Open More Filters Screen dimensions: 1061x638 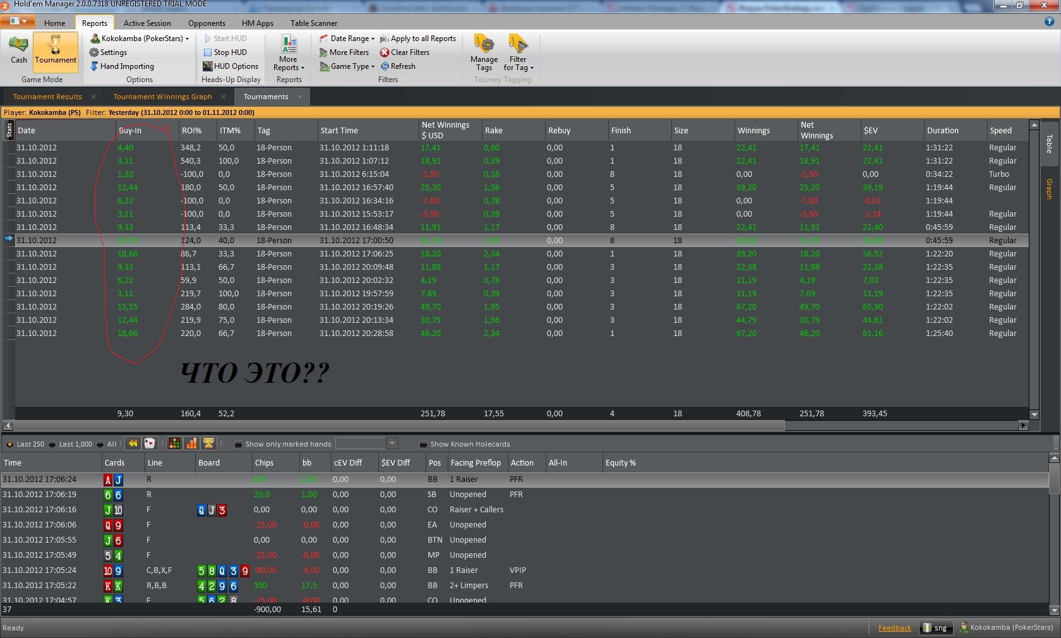point(345,52)
